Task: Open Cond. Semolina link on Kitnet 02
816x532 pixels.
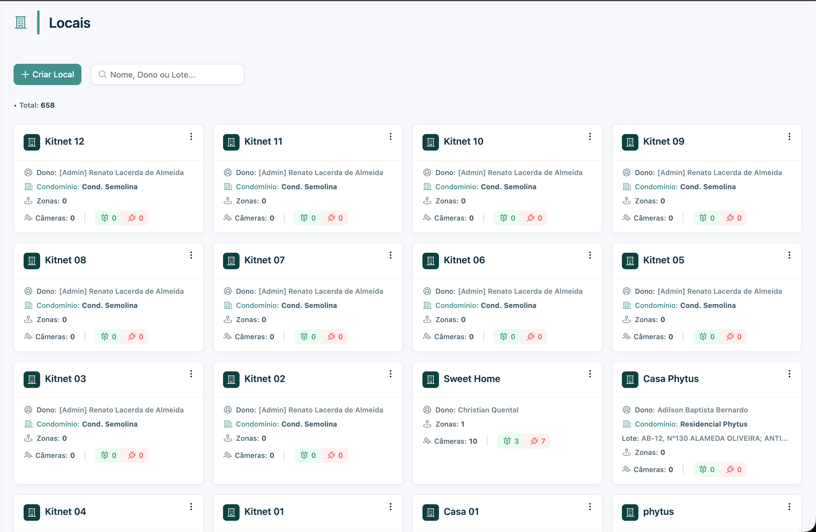Action: [x=309, y=424]
